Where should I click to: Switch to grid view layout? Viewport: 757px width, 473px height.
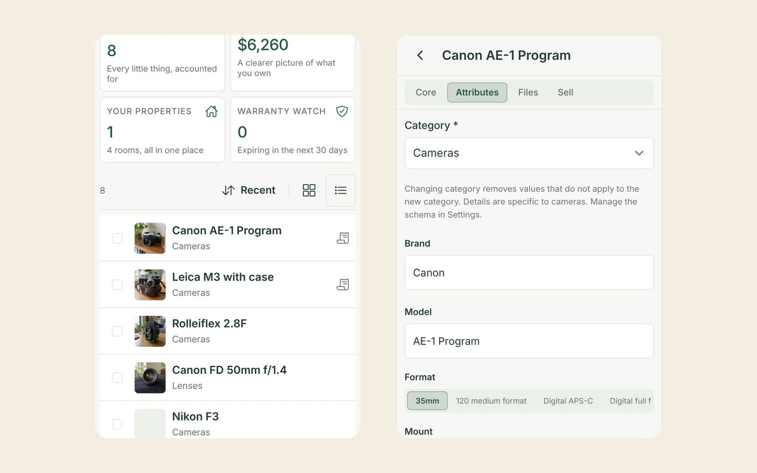pyautogui.click(x=309, y=190)
